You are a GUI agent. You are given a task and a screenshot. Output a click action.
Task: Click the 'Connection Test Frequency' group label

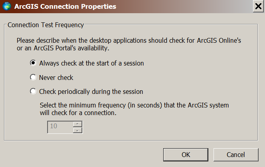[45, 25]
